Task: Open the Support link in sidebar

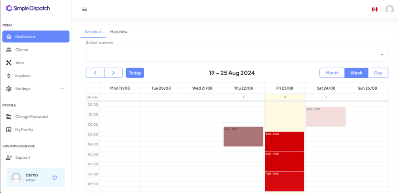Action: tap(23, 157)
